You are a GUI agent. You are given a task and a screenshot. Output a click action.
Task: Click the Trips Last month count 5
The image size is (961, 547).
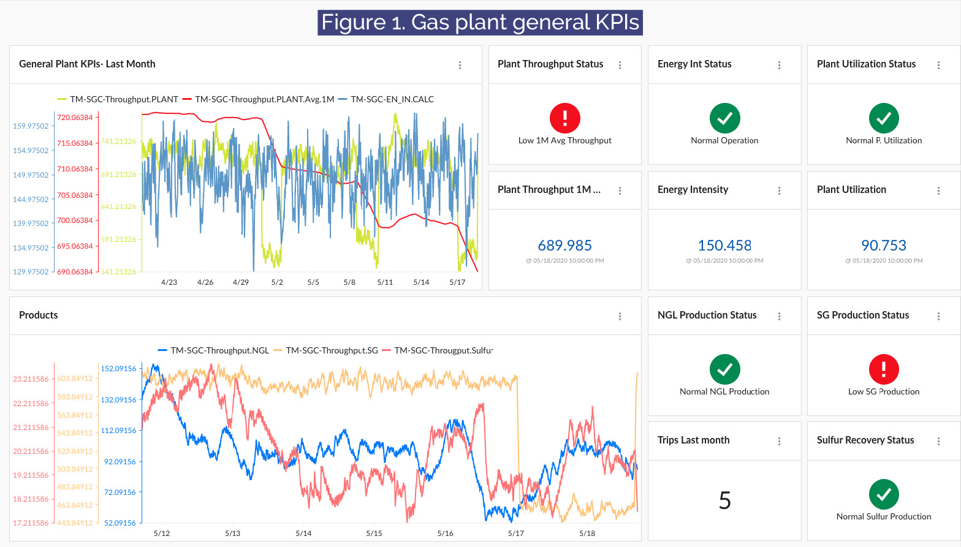pyautogui.click(x=724, y=501)
